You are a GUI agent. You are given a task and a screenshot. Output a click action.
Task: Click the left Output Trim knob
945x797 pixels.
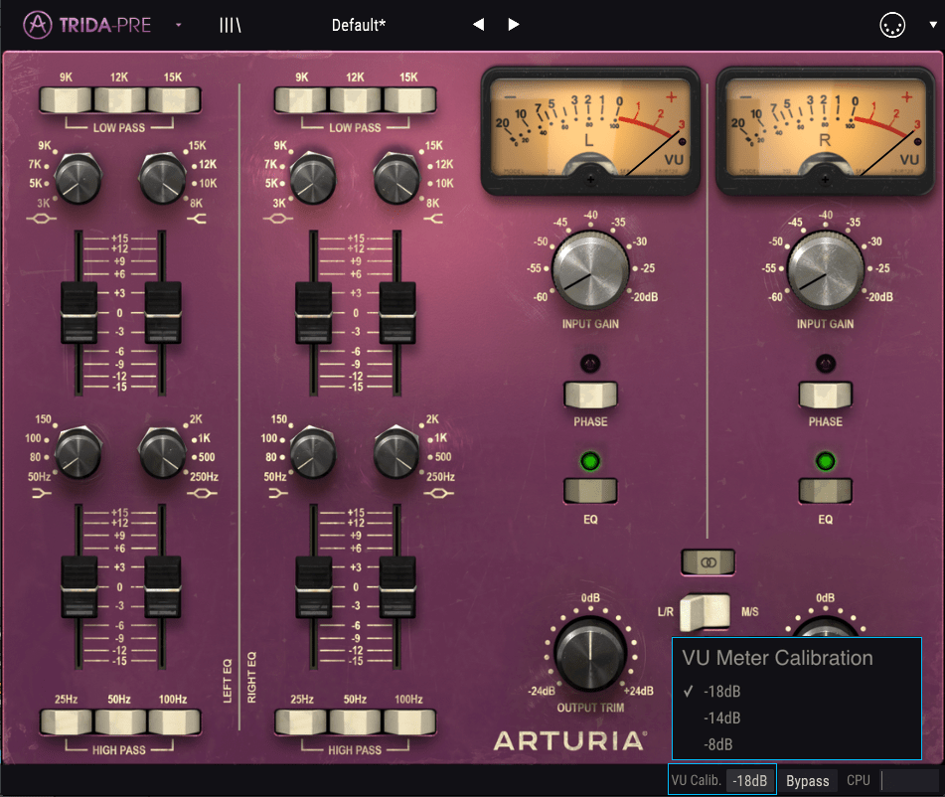click(590, 653)
